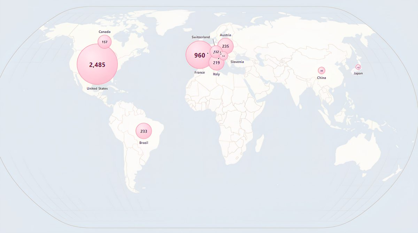Image resolution: width=418 pixels, height=233 pixels.
Task: Click the "United States" country label
Action: (x=97, y=88)
